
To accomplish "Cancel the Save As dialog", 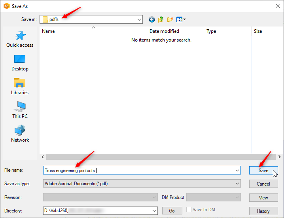I will point(263,184).
